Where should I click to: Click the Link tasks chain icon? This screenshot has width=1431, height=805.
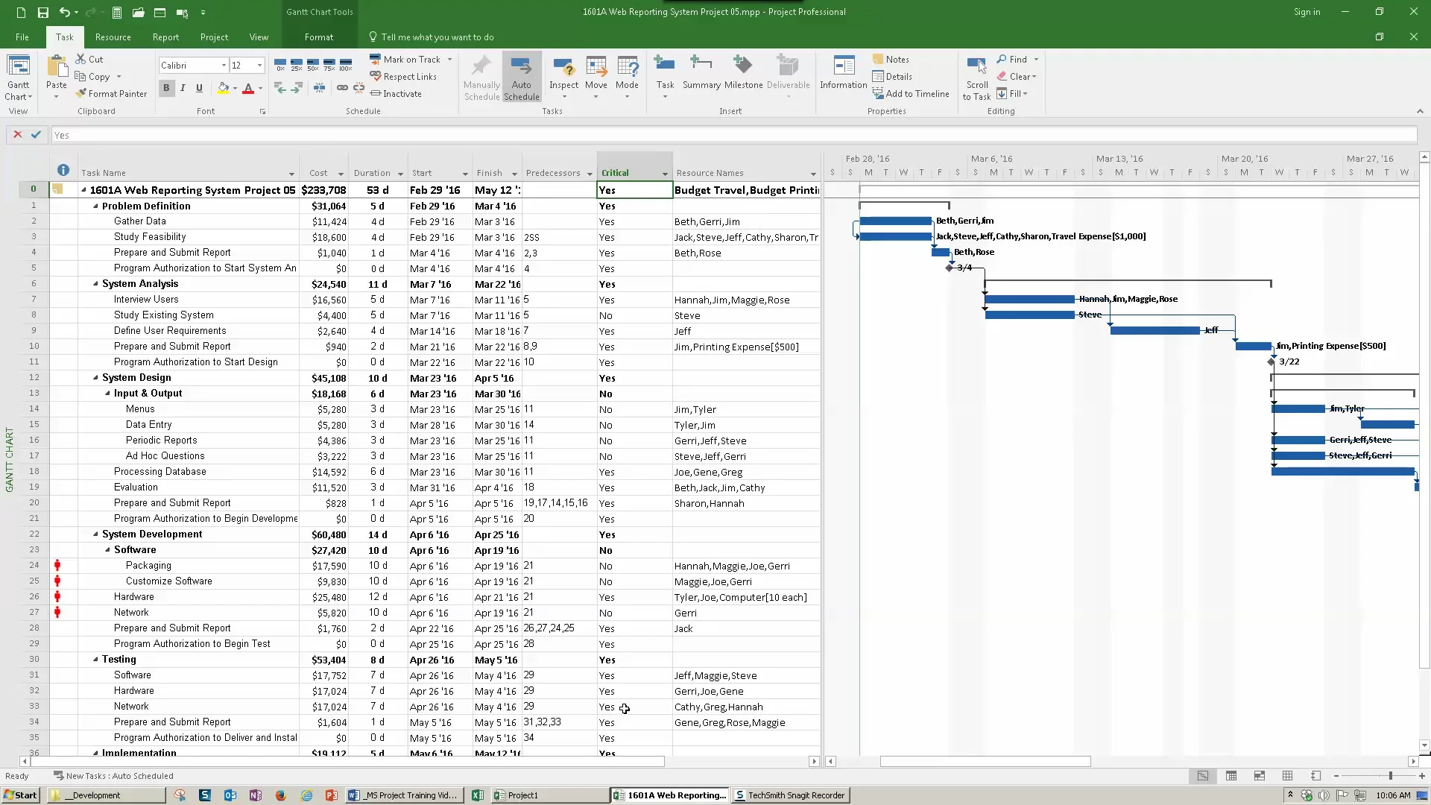[342, 88]
